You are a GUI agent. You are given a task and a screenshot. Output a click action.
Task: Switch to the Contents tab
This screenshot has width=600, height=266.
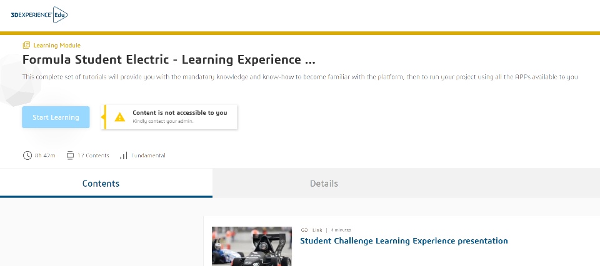coord(101,184)
